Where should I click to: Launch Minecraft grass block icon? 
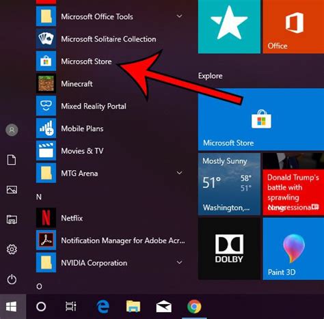[x=46, y=83]
